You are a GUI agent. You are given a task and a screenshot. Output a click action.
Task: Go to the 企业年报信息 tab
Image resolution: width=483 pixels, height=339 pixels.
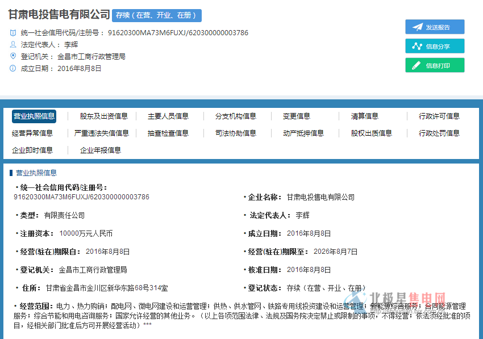(x=101, y=150)
